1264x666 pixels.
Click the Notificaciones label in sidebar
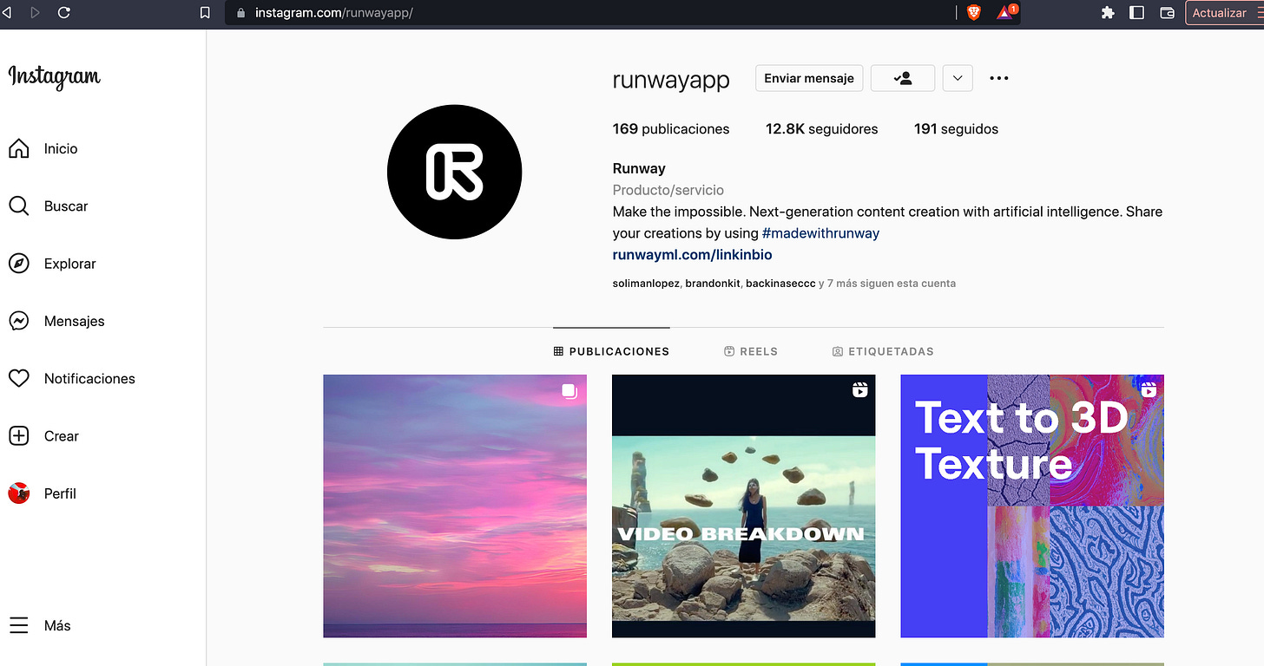(89, 379)
